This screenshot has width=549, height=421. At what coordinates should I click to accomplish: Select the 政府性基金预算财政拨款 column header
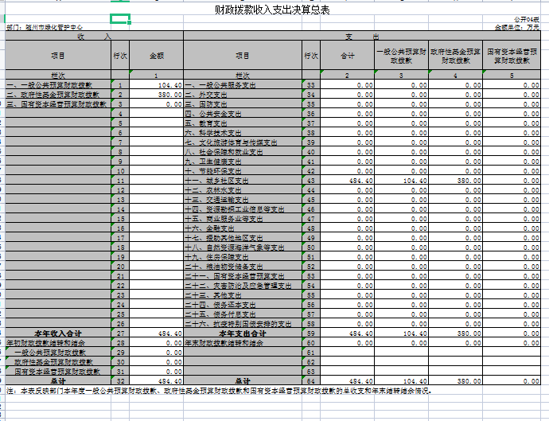point(456,56)
